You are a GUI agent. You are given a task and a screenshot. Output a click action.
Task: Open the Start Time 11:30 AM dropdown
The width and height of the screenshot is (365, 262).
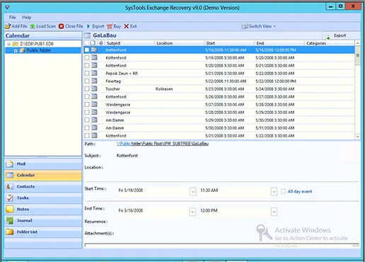(274, 191)
